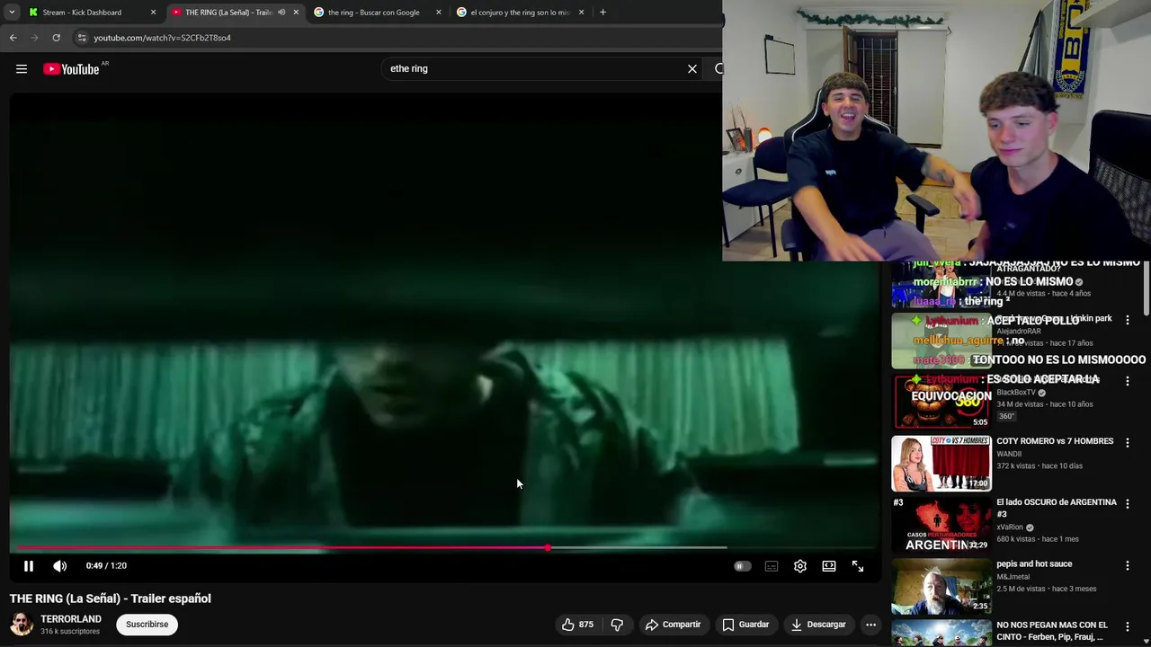The image size is (1151, 647).
Task: Open options for pepis and hot sauce
Action: [1127, 566]
